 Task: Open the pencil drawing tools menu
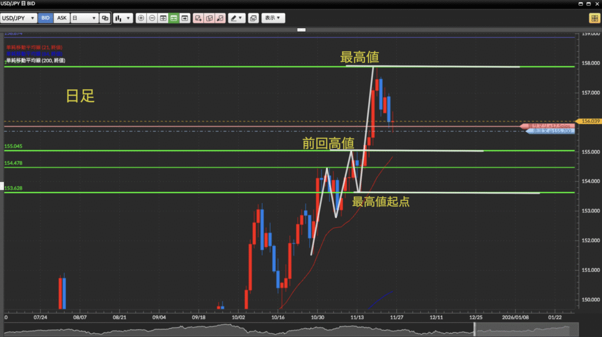pos(237,18)
